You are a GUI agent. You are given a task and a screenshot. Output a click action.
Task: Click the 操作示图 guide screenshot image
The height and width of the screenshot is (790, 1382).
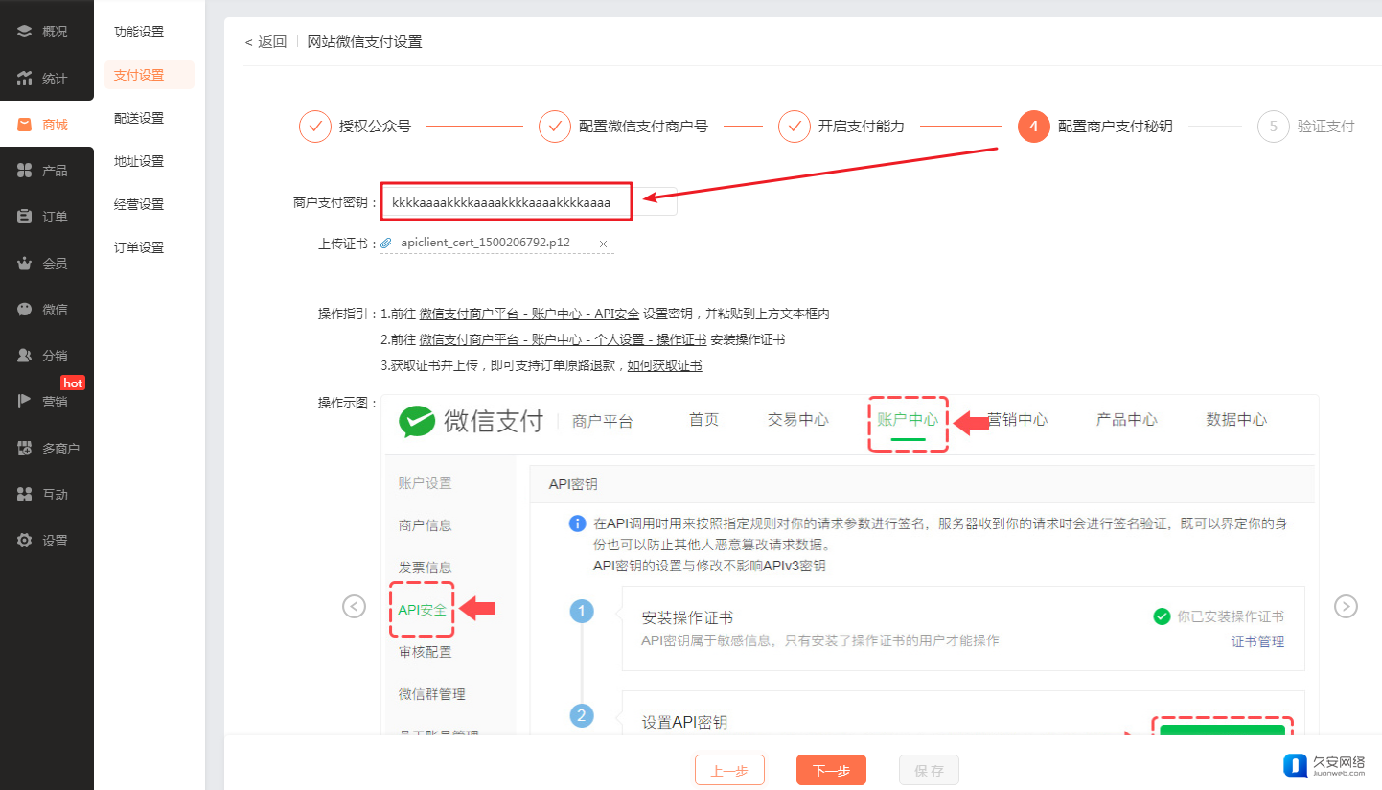pyautogui.click(x=849, y=565)
